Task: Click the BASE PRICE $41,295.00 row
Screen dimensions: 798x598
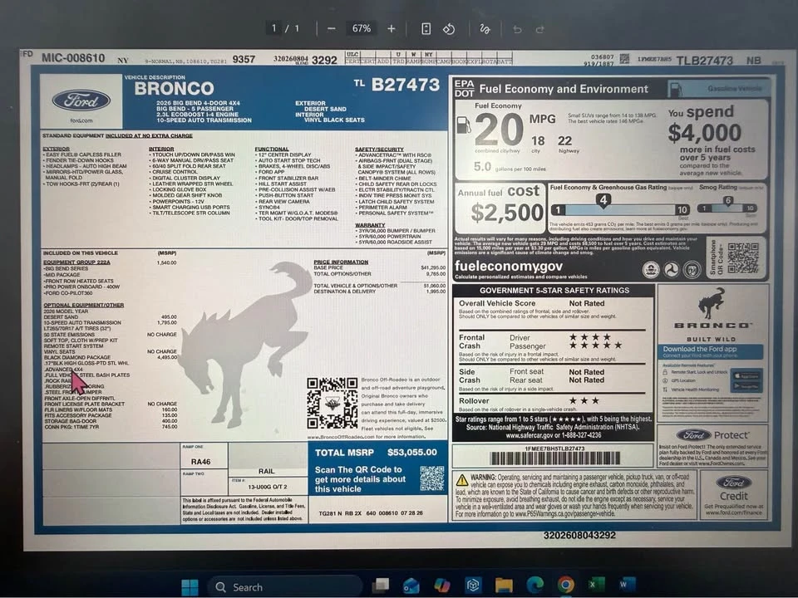Action: click(380, 267)
